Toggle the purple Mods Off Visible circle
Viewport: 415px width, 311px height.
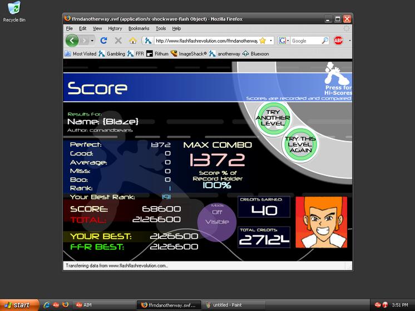217,222
